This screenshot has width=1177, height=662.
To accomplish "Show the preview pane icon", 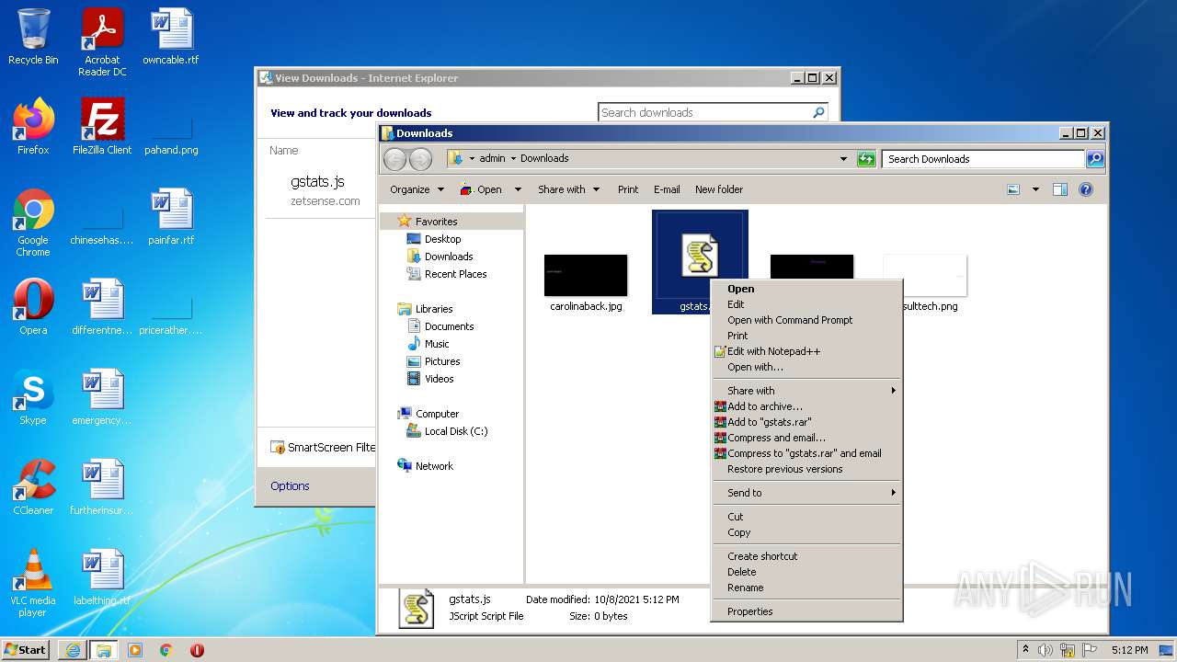I will (x=1059, y=189).
